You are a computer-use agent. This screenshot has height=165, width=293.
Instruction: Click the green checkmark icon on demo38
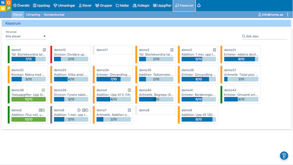tap(43, 90)
